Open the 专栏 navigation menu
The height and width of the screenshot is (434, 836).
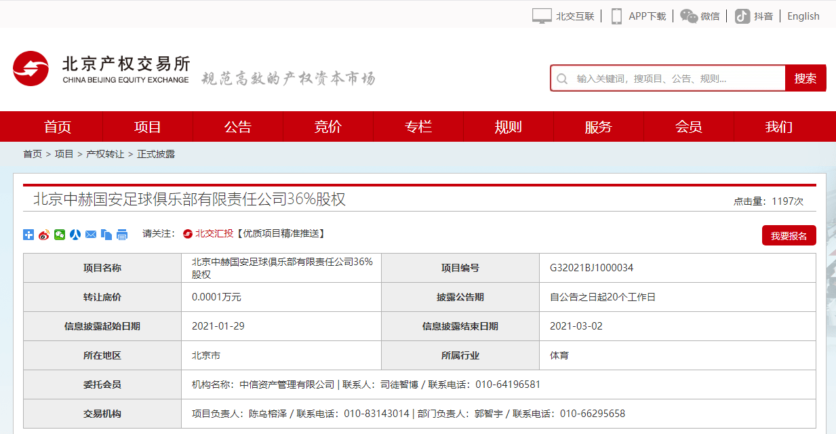(x=418, y=127)
